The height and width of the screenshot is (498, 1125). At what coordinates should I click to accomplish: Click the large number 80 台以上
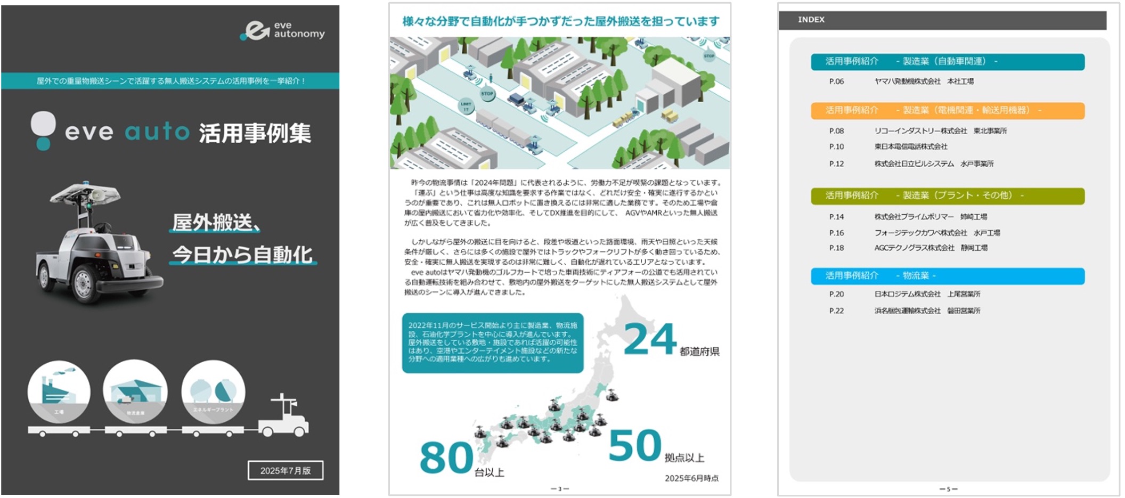coord(461,458)
